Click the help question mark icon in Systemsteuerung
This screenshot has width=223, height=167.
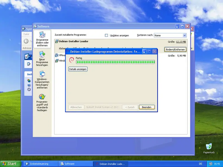29,85
